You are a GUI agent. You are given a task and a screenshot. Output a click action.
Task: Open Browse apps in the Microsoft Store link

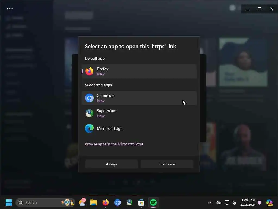click(x=114, y=144)
